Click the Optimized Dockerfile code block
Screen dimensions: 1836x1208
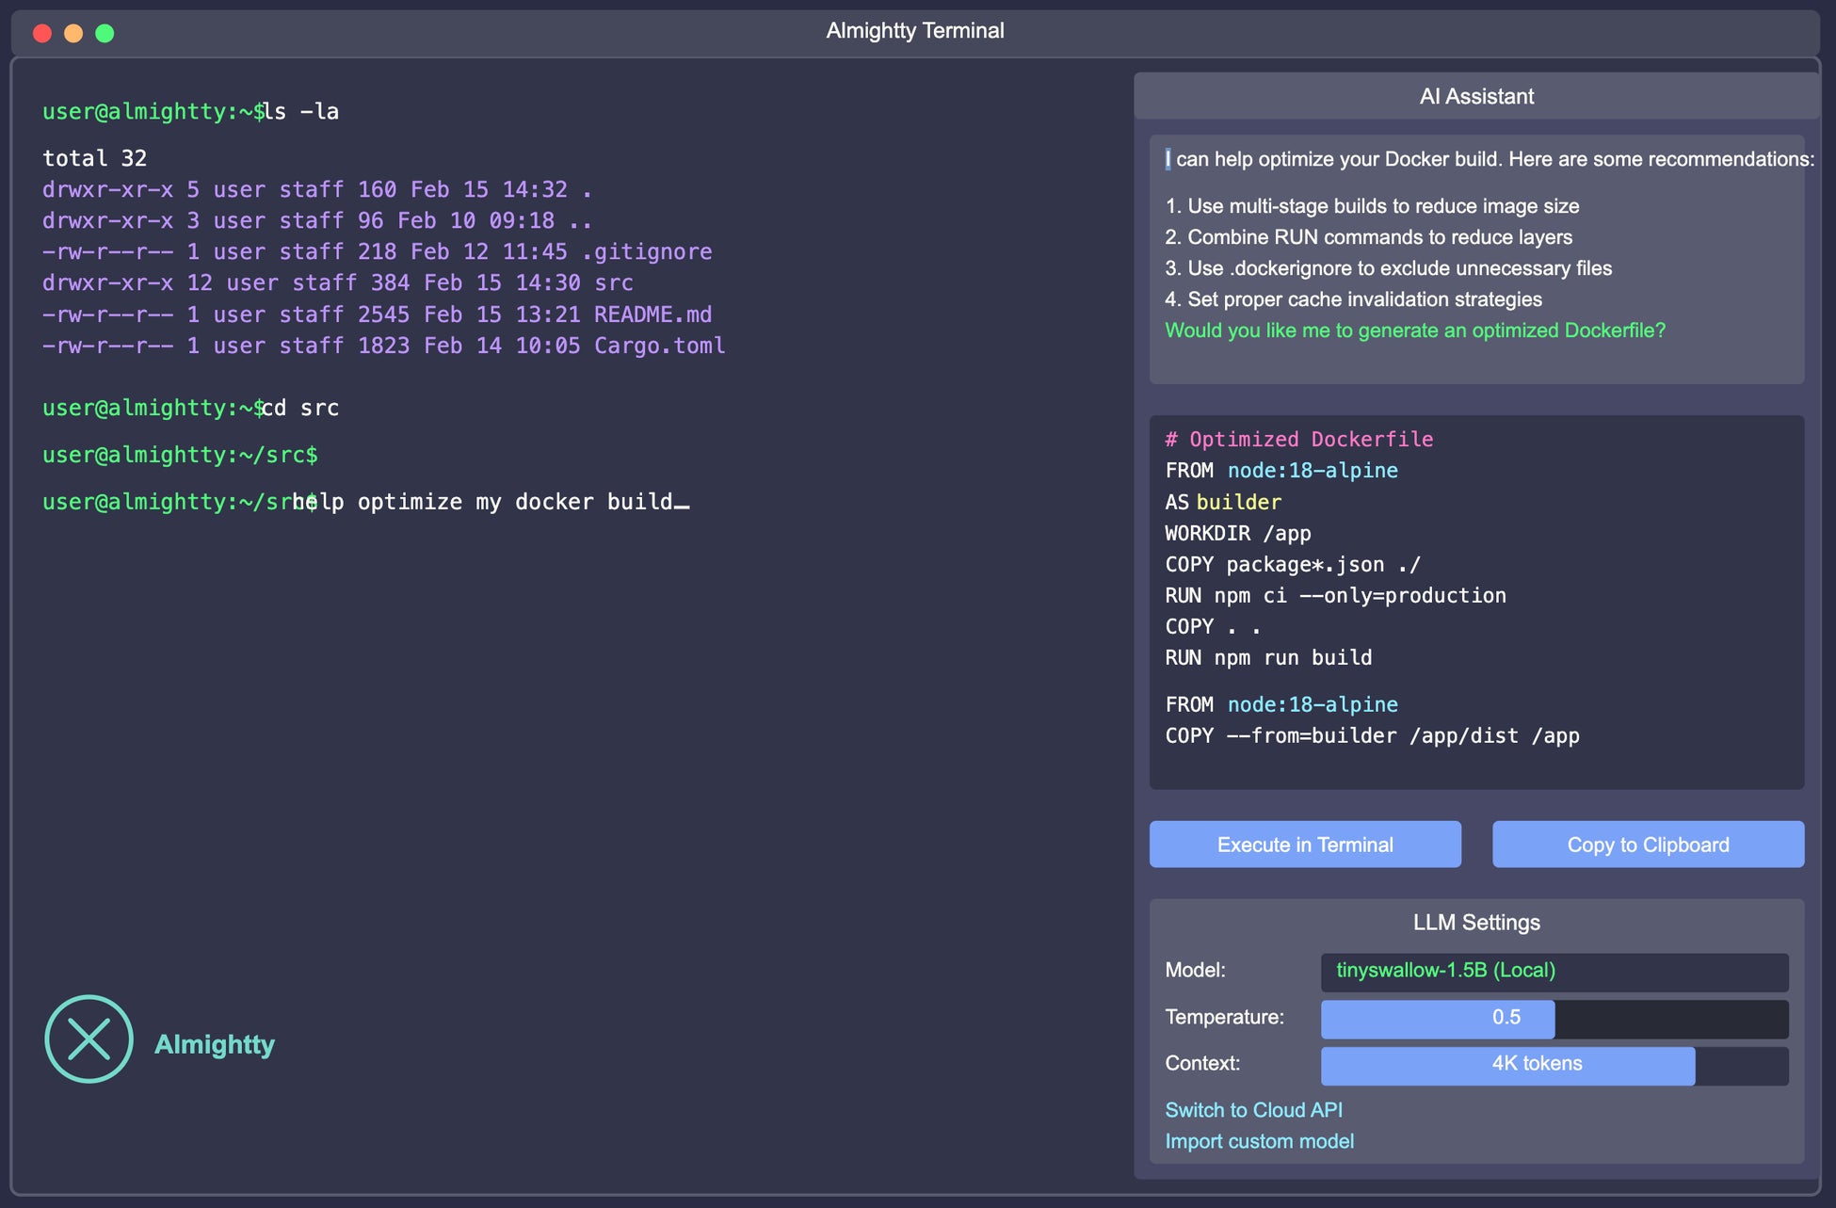click(x=1475, y=603)
